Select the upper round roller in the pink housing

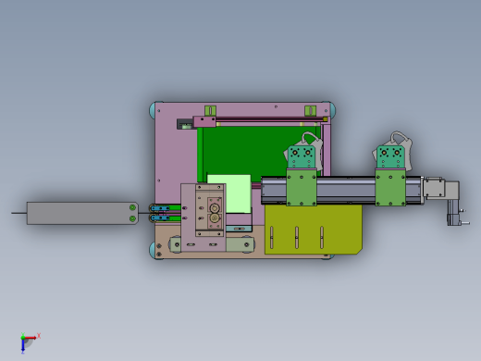215,208
